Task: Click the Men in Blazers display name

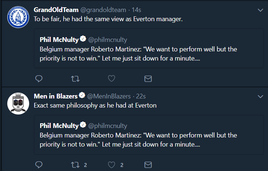Action: (x=56, y=96)
